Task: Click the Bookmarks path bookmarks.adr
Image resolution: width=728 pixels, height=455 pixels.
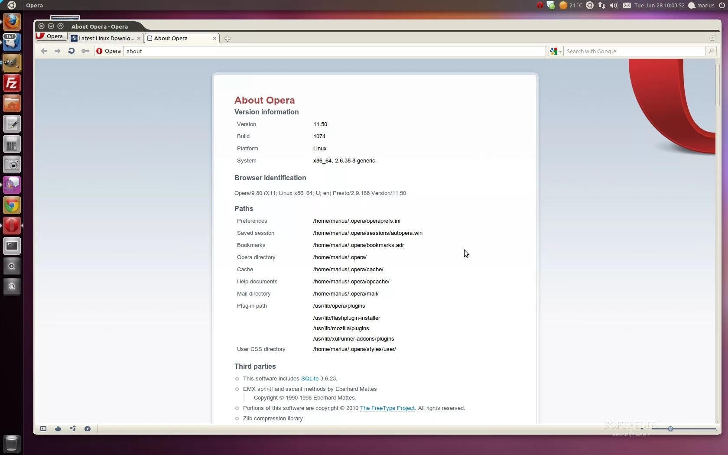Action: pos(358,245)
